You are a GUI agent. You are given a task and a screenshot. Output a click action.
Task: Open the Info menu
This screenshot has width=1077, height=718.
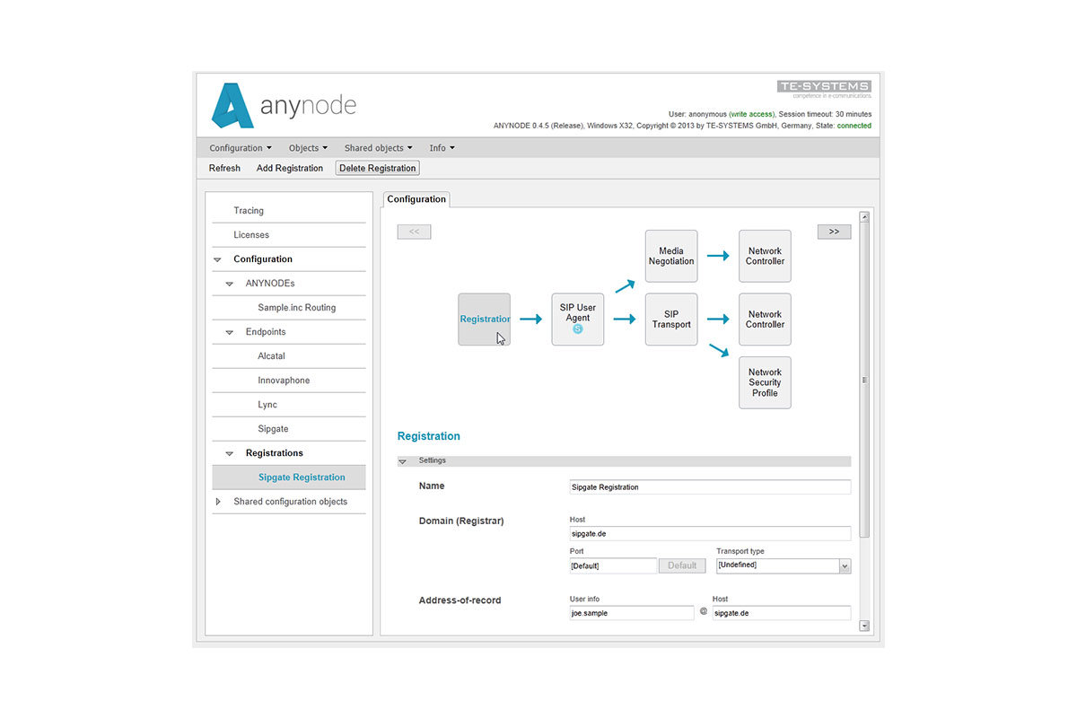pos(442,148)
